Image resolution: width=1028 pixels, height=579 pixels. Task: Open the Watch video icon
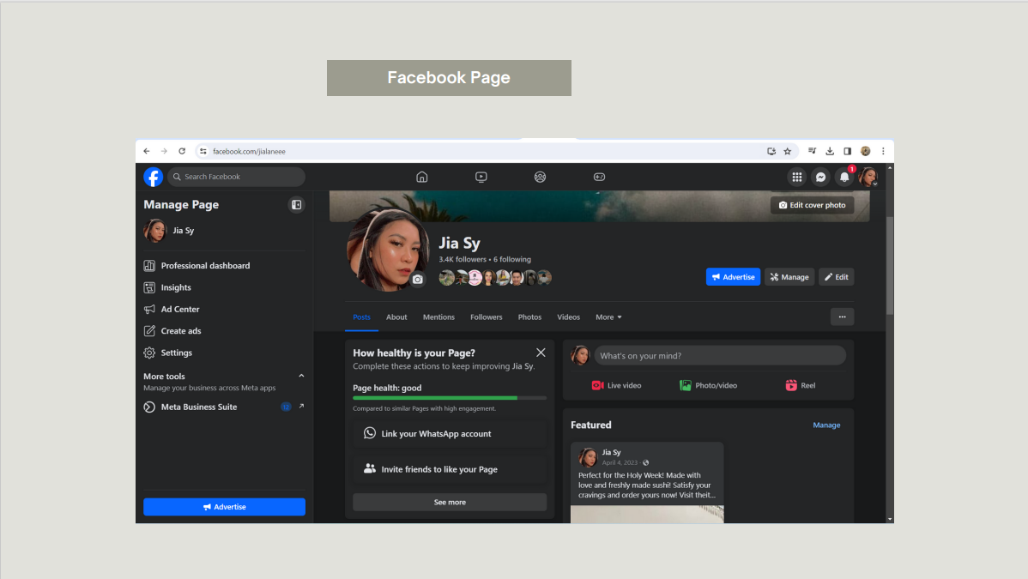coord(481,177)
